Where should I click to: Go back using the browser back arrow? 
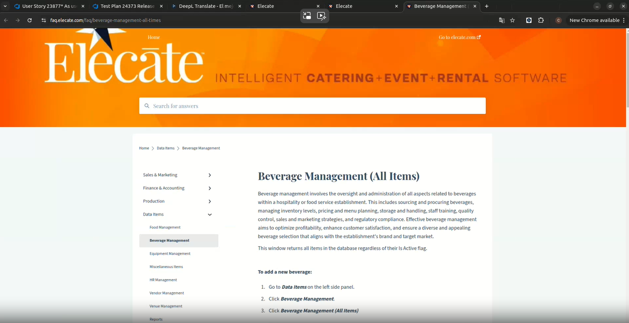pyautogui.click(x=6, y=20)
